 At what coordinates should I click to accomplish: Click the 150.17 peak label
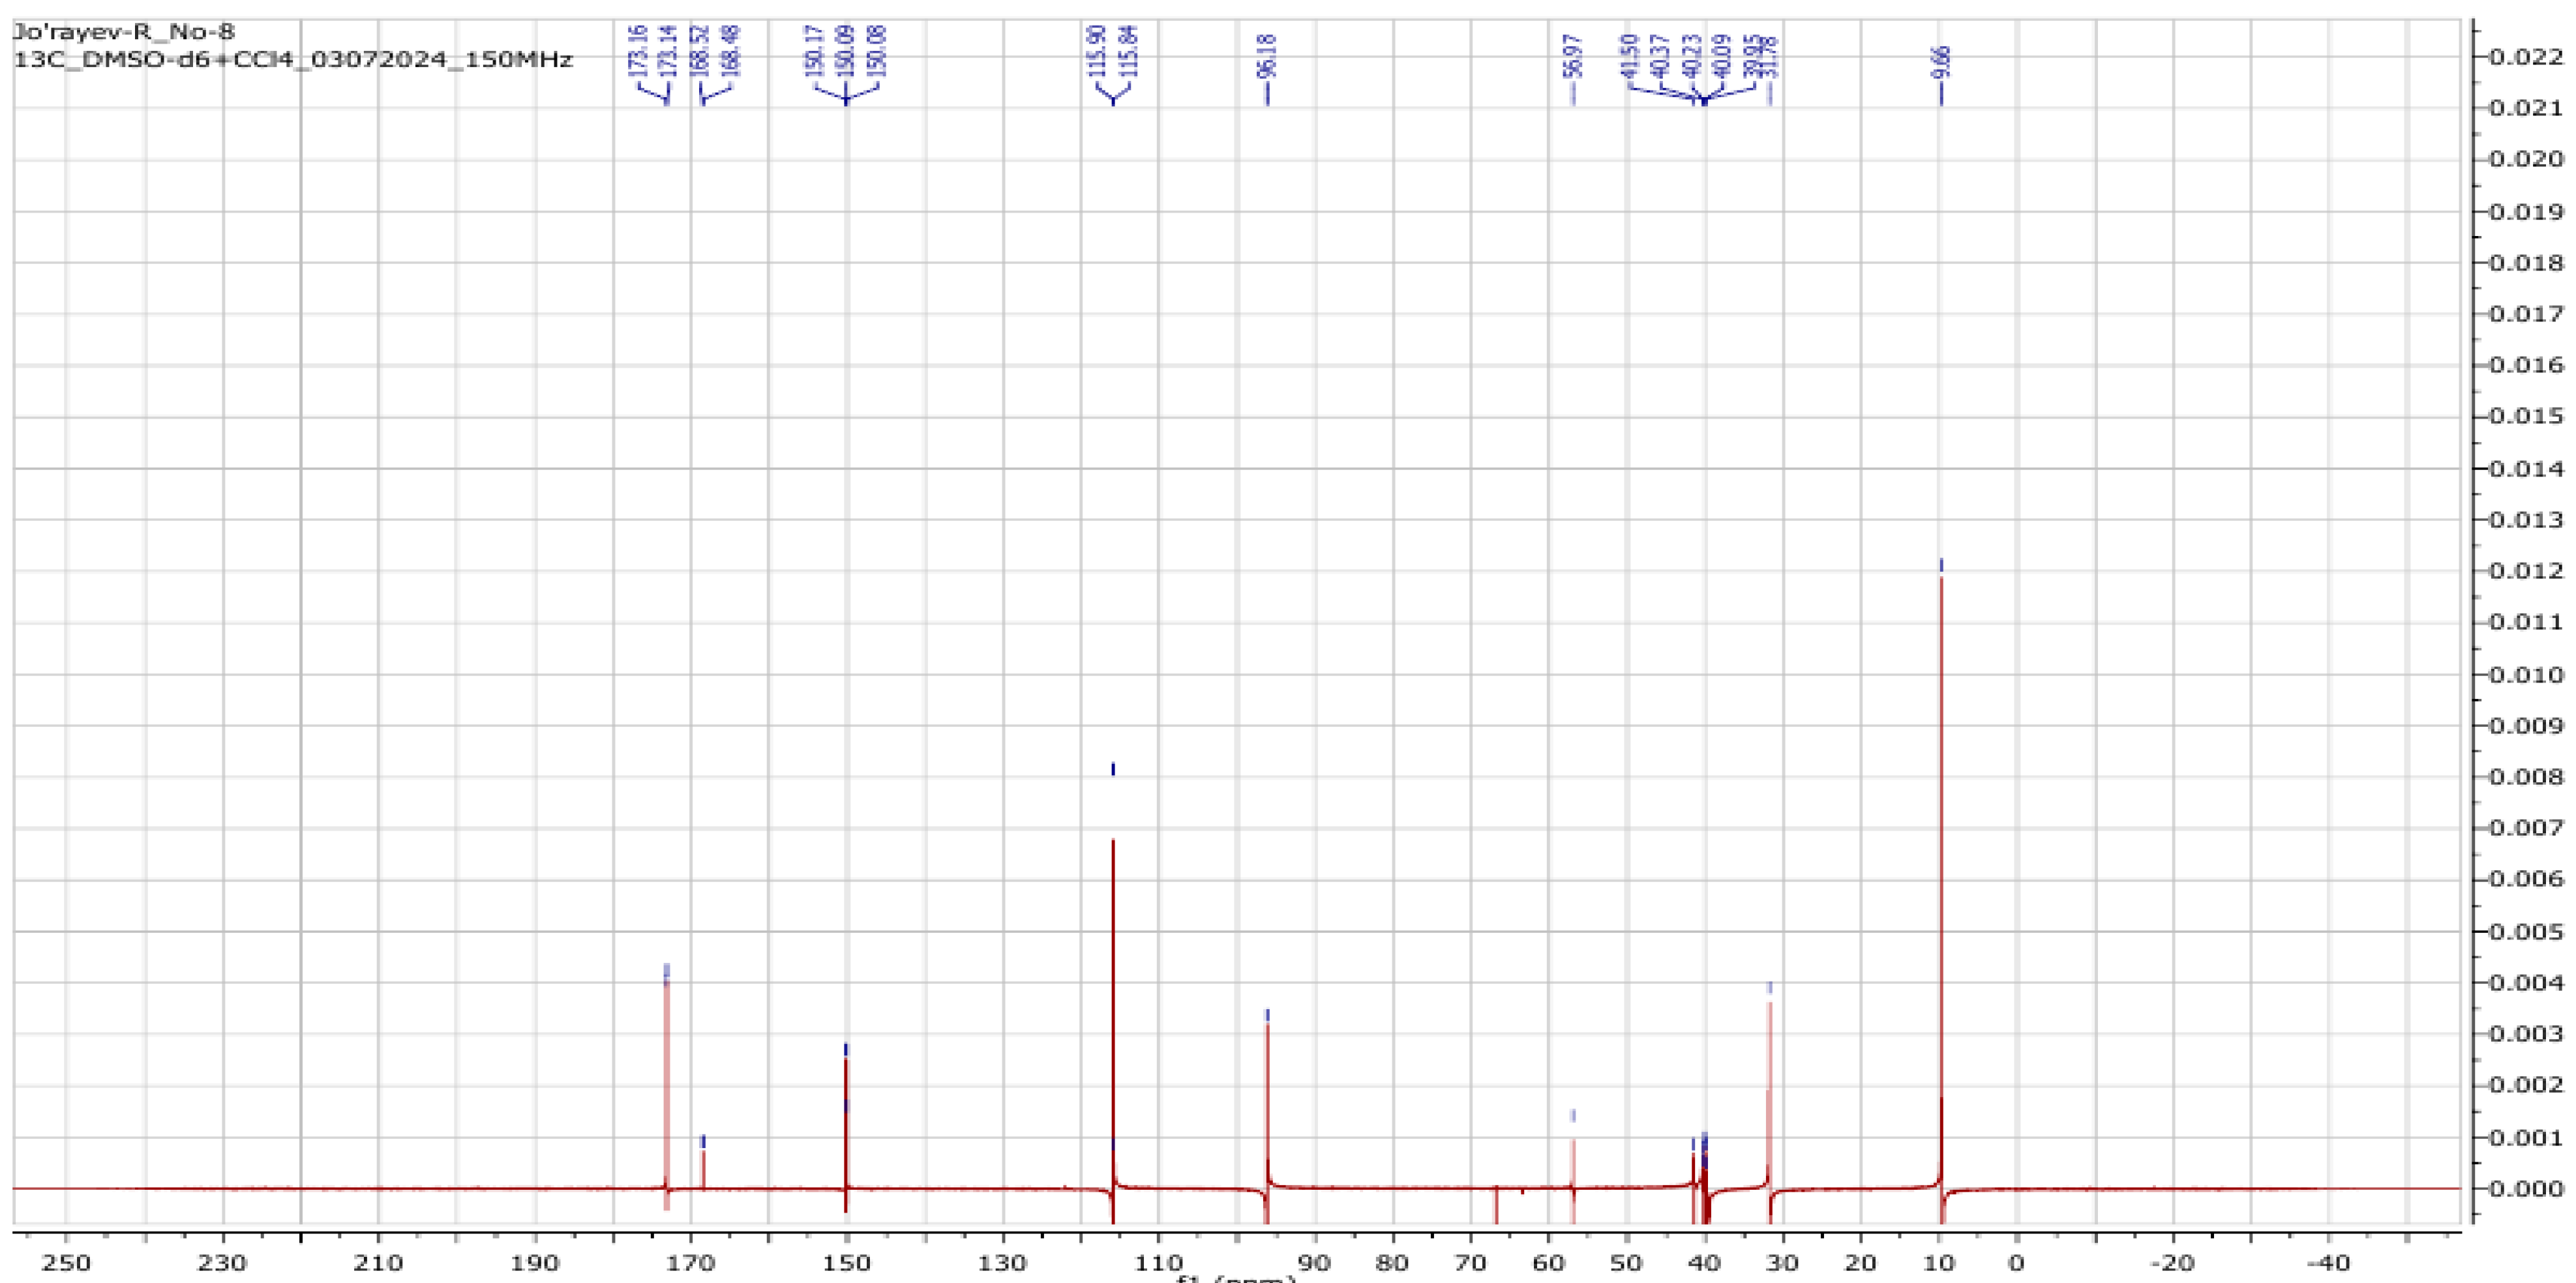pos(814,50)
